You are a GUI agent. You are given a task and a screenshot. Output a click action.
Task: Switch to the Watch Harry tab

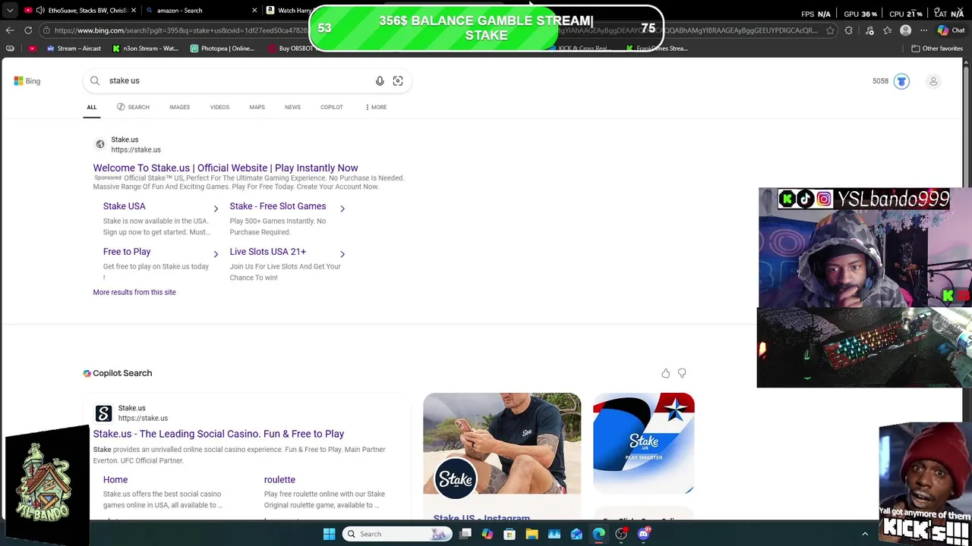tap(289, 11)
